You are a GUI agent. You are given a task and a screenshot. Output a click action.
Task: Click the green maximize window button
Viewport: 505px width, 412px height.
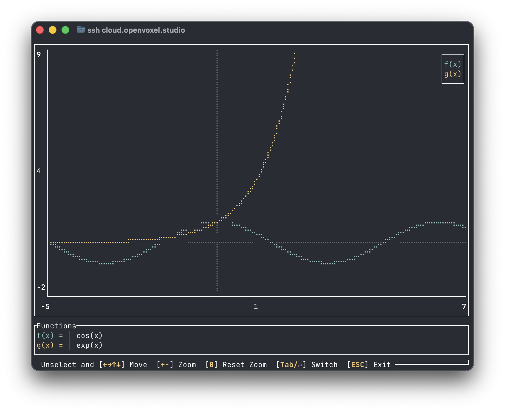click(x=65, y=30)
